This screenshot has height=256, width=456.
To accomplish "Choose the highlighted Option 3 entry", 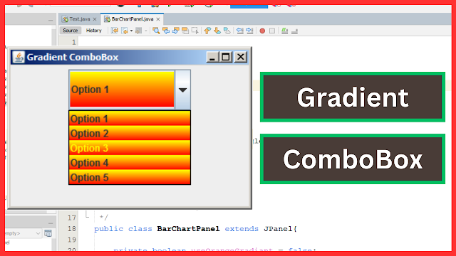I will point(130,148).
